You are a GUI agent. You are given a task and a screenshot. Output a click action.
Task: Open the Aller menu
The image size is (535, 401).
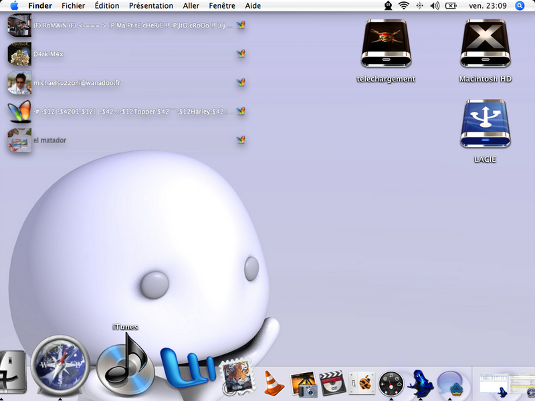(191, 6)
